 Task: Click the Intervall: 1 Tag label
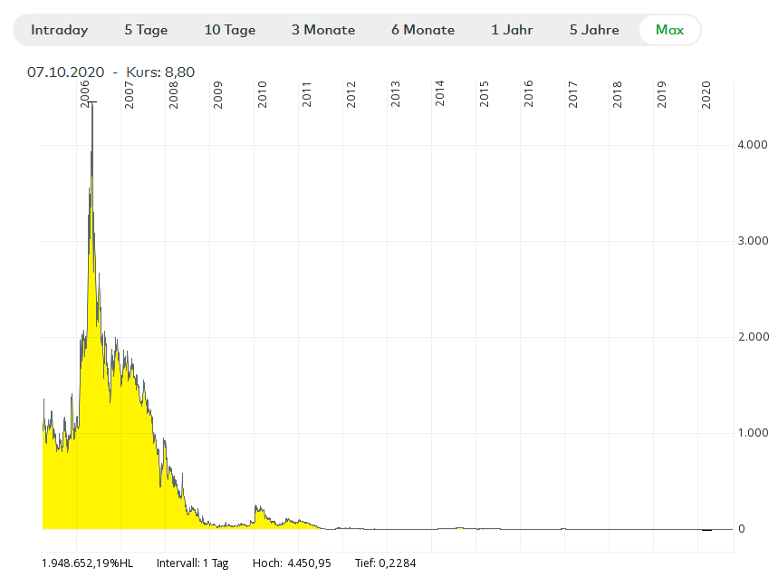coord(192,563)
